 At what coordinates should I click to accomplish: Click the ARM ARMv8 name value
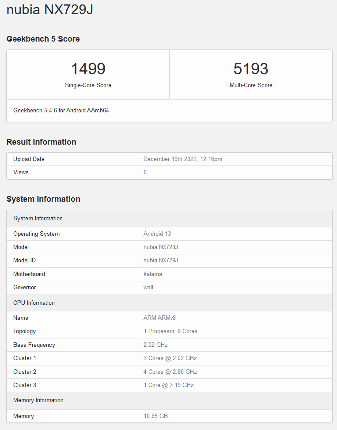click(x=160, y=318)
